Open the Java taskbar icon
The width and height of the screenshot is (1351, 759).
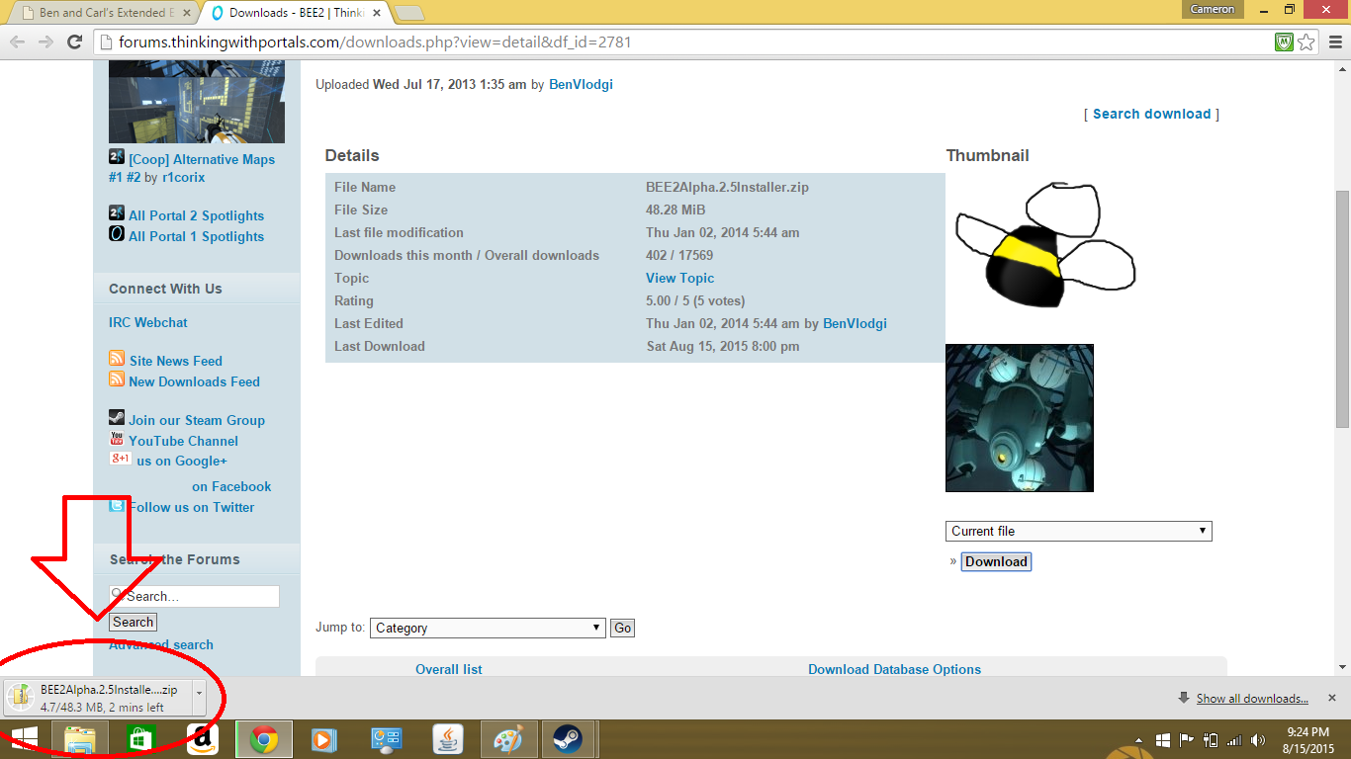tap(448, 739)
